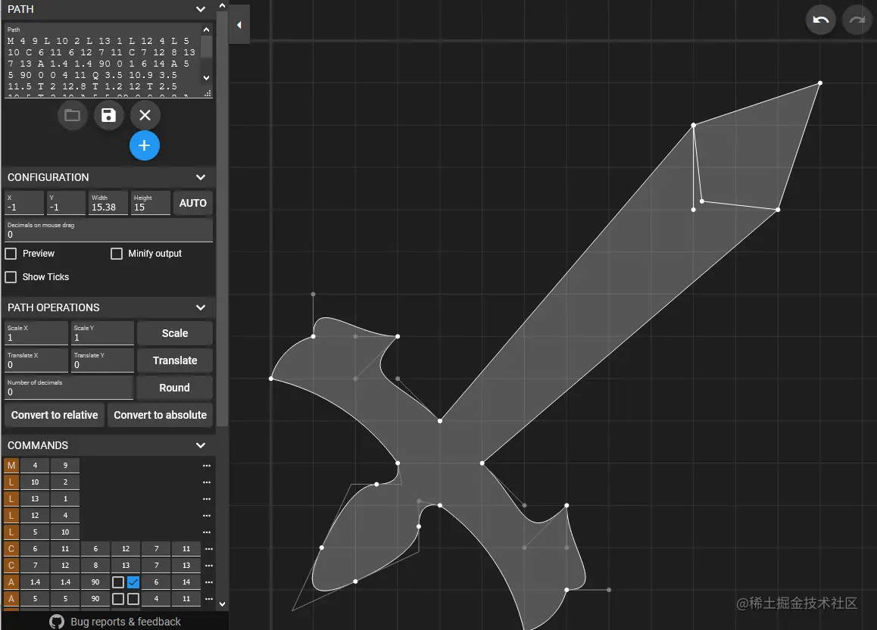Save the path with disk icon
This screenshot has width=877, height=630.
point(108,116)
